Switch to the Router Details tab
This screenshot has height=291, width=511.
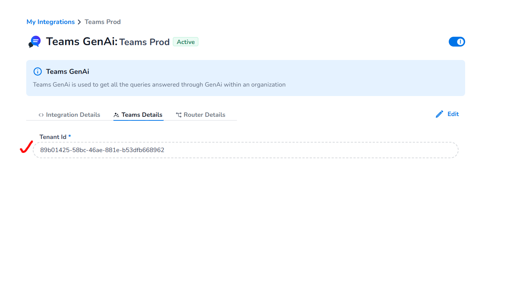pos(201,115)
